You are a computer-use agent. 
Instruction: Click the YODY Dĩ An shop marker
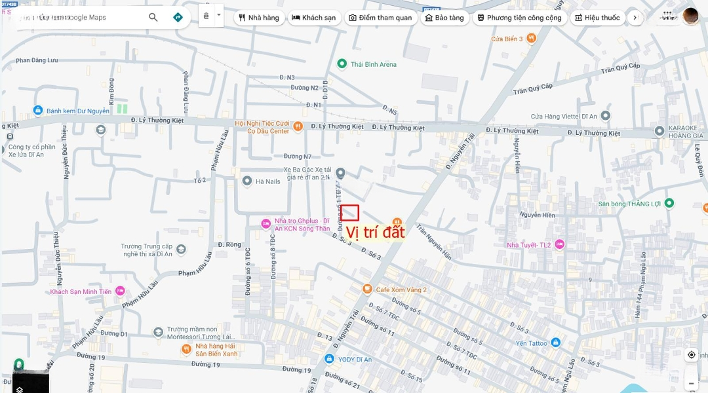[x=329, y=359]
